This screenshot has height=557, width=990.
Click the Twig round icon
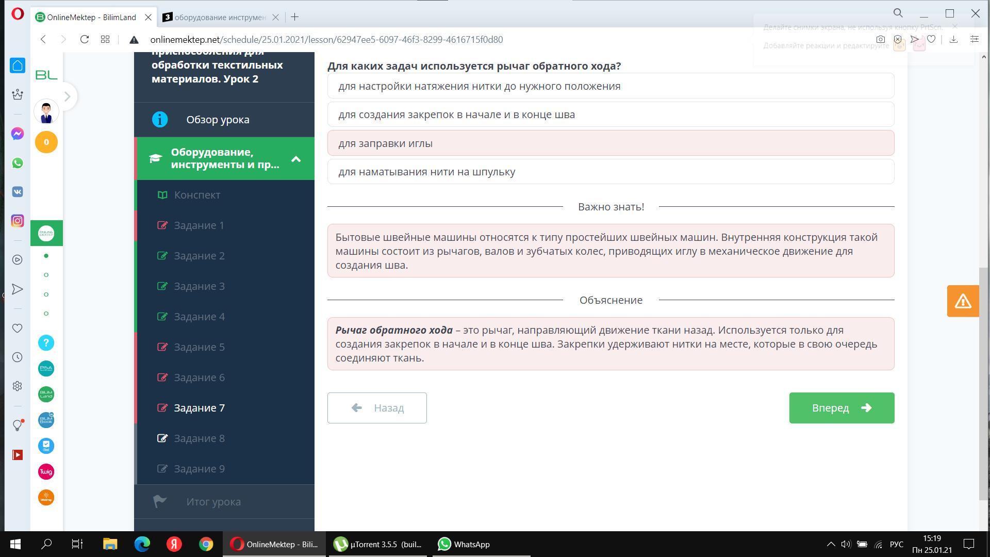click(x=46, y=471)
